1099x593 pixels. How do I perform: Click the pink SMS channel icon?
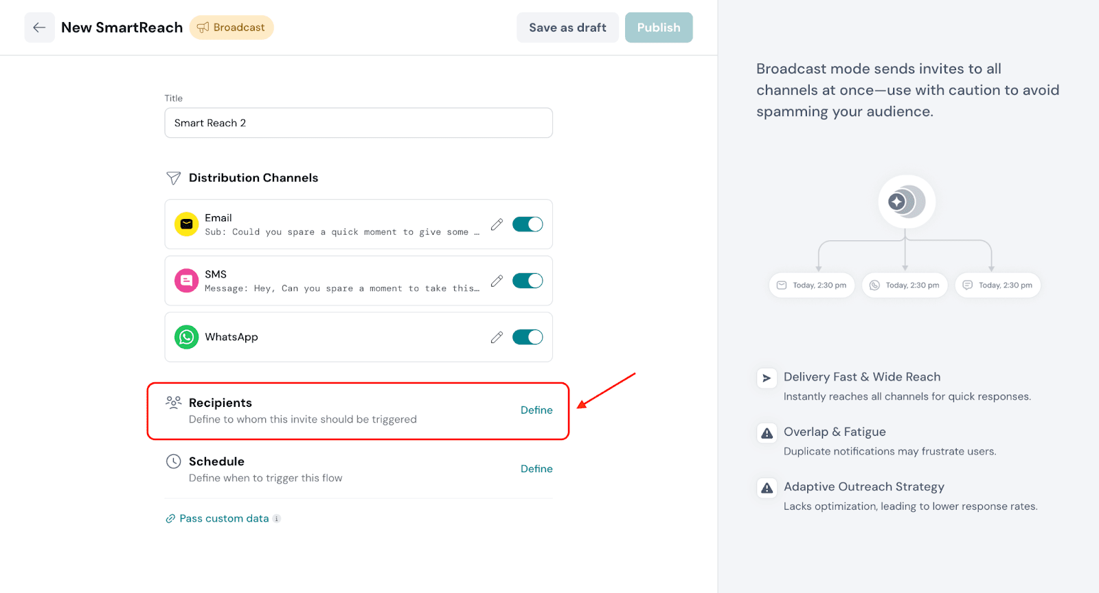coord(186,281)
